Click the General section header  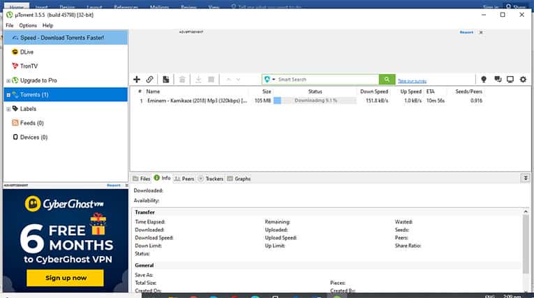point(144,265)
